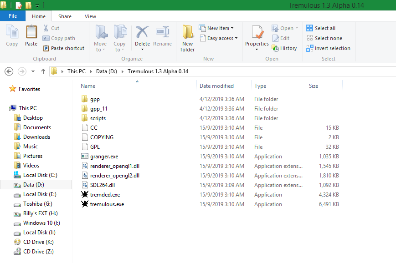
Task: Open Properties from the ribbon
Action: click(x=257, y=35)
